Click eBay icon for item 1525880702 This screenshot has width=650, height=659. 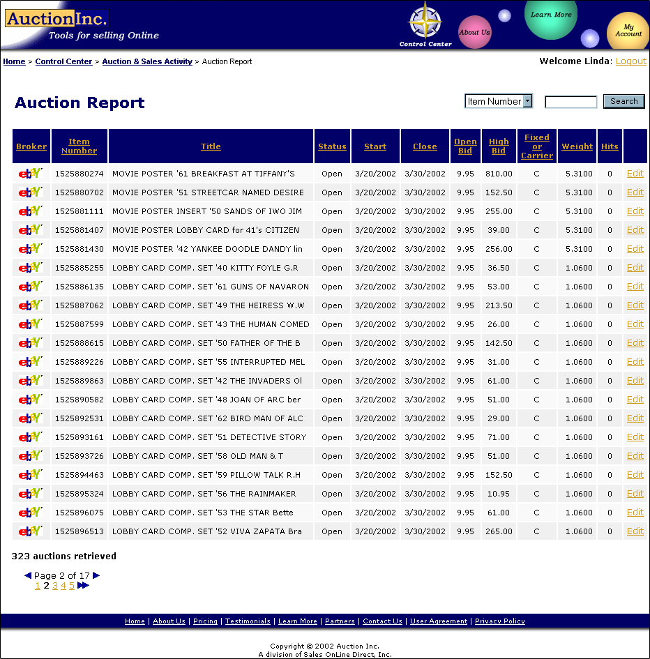31,192
